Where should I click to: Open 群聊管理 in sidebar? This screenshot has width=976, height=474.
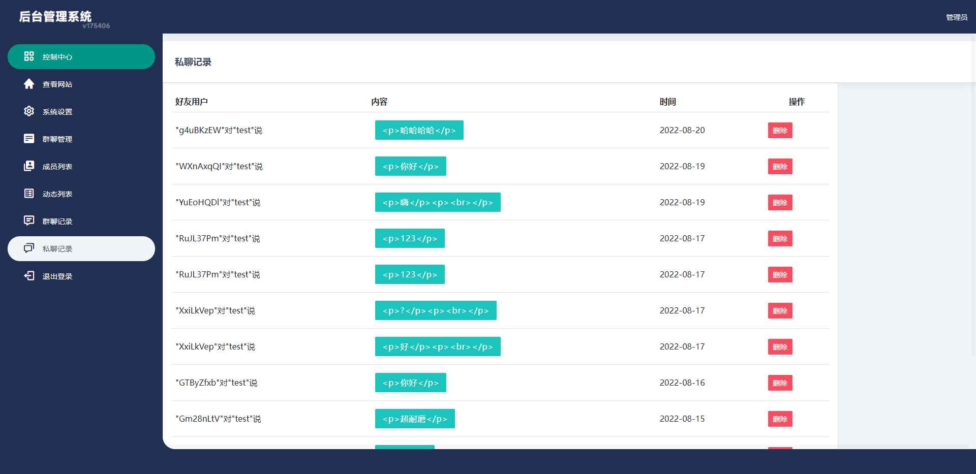click(81, 139)
